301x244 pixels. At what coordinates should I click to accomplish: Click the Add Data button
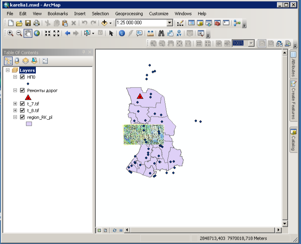104,23
